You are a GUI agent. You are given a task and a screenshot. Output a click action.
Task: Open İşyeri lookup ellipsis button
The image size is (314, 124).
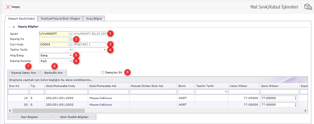(70, 34)
